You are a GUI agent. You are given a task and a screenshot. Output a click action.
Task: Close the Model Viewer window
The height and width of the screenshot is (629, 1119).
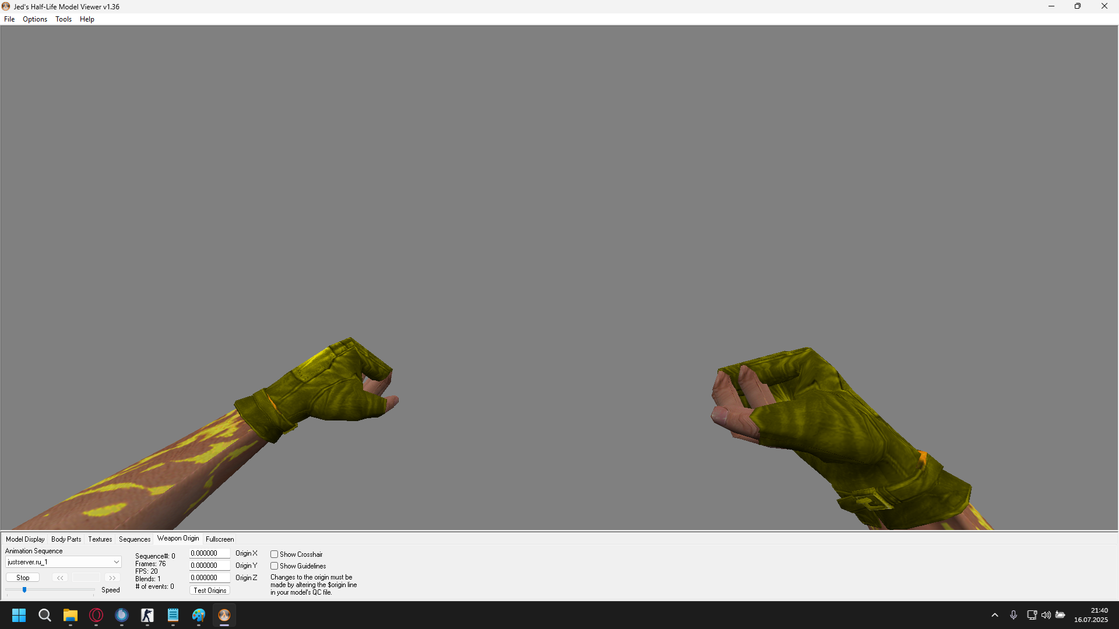1104,6
